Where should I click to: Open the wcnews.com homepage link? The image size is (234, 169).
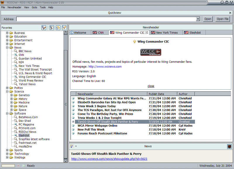pyautogui.click(x=105, y=66)
